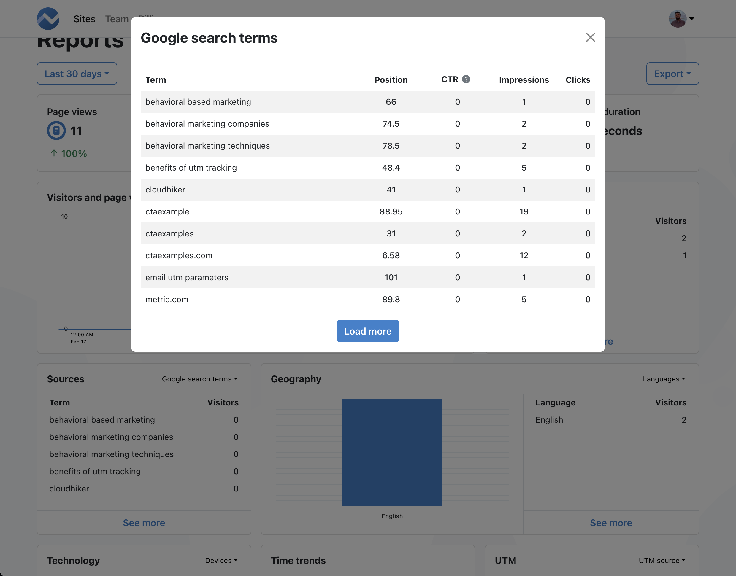Click See more under Sources
Screen dimensions: 736x576
coord(144,523)
